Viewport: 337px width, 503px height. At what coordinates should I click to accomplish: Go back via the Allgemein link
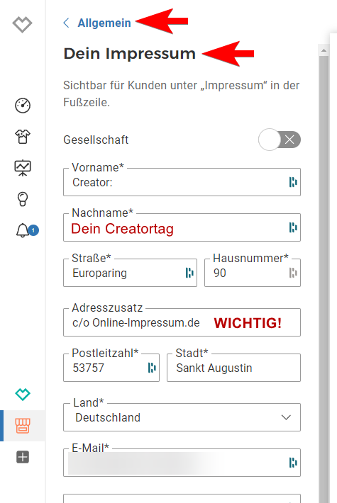[104, 23]
